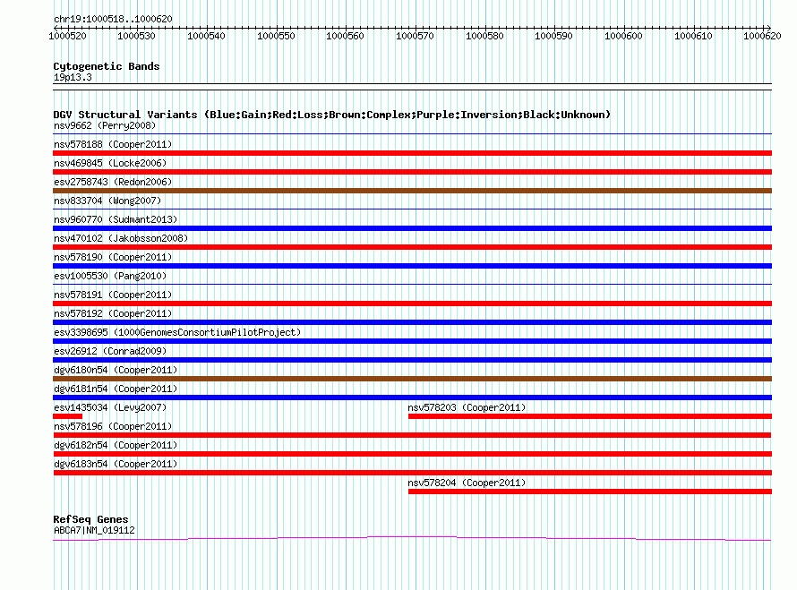Screen dimensions: 797x590
Task: Click the 19p13.3 band label
Action: [x=73, y=77]
